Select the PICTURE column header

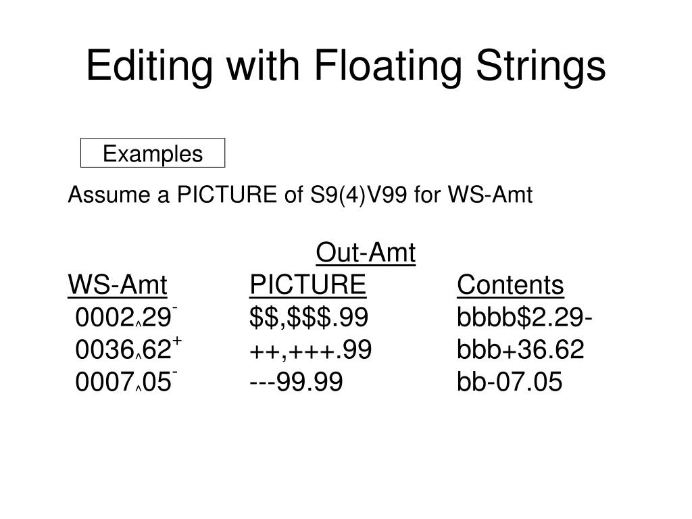(308, 286)
